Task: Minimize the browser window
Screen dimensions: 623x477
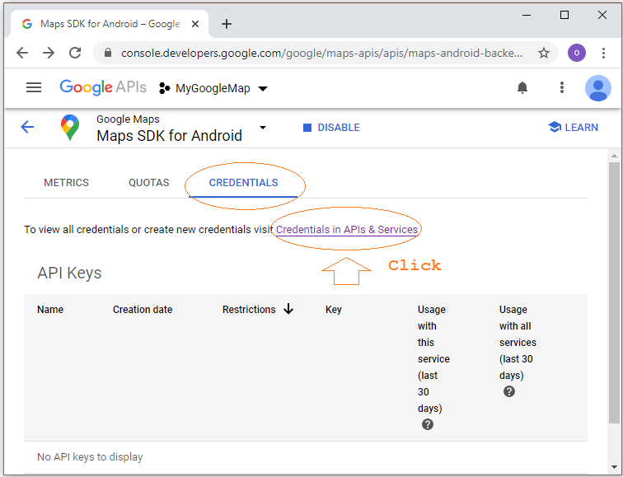Action: click(527, 15)
